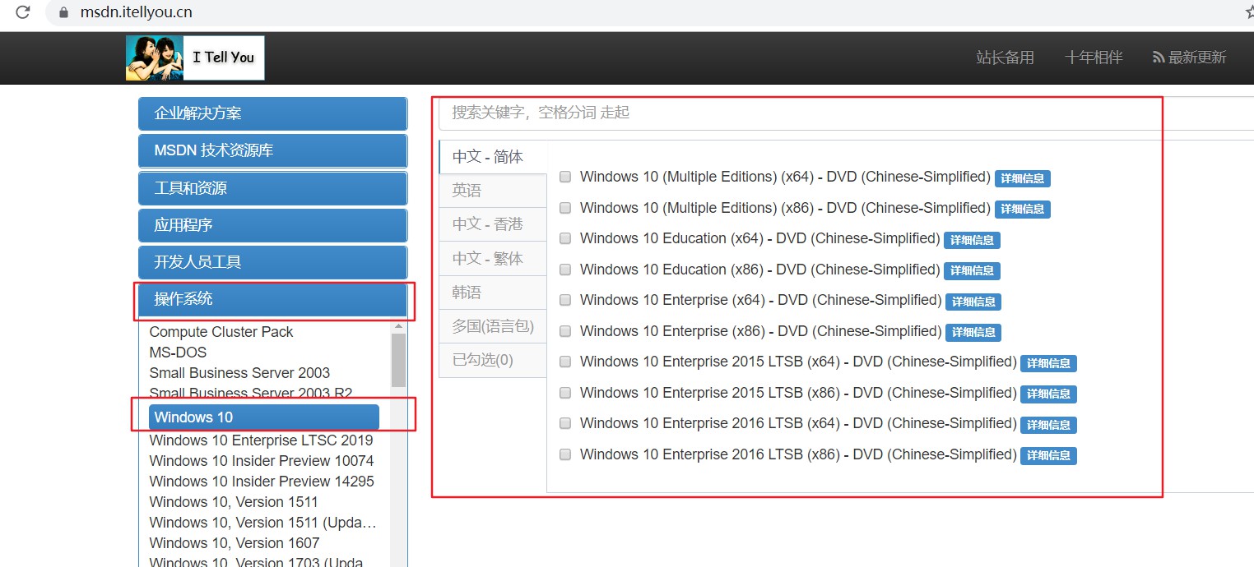The image size is (1254, 567).
Task: Check Windows 10 (Multiple Editions) (x64) checkbox
Action: pos(565,177)
